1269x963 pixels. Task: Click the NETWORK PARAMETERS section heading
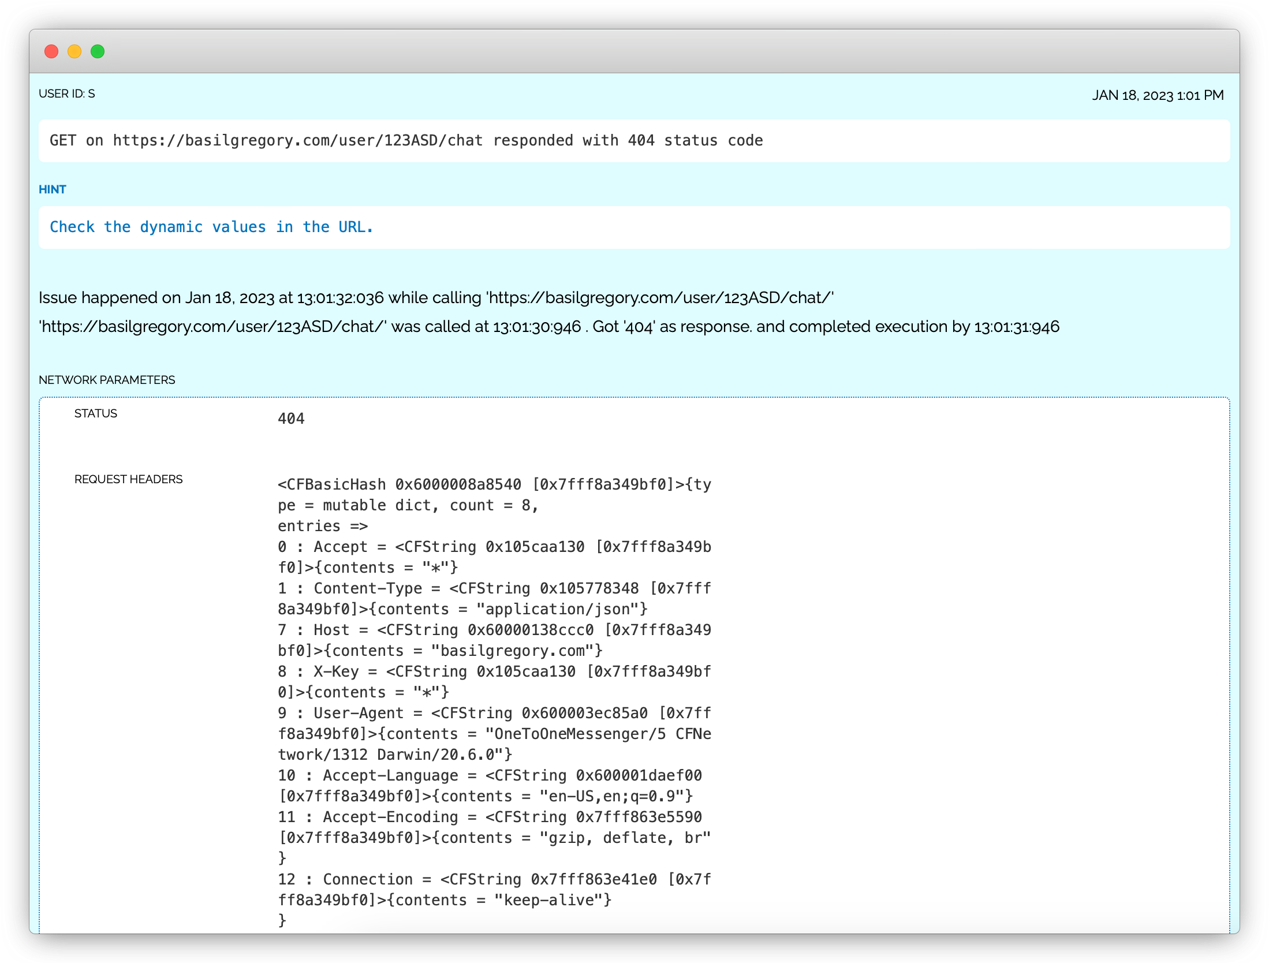107,380
